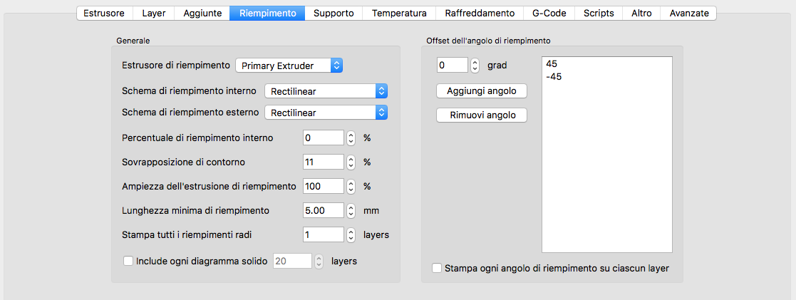Open the Raffreddamento tab
The width and height of the screenshot is (796, 300).
480,14
